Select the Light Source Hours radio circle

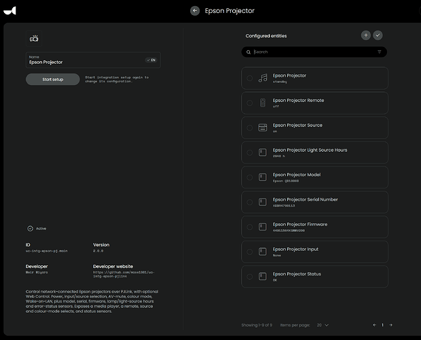250,152
